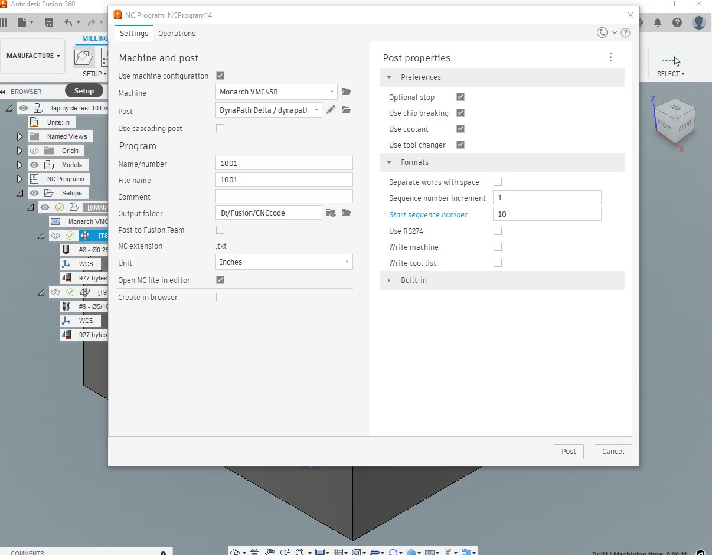Open the Machine dropdown showing Monarch VMC45B
The height and width of the screenshot is (555, 712).
coord(275,92)
